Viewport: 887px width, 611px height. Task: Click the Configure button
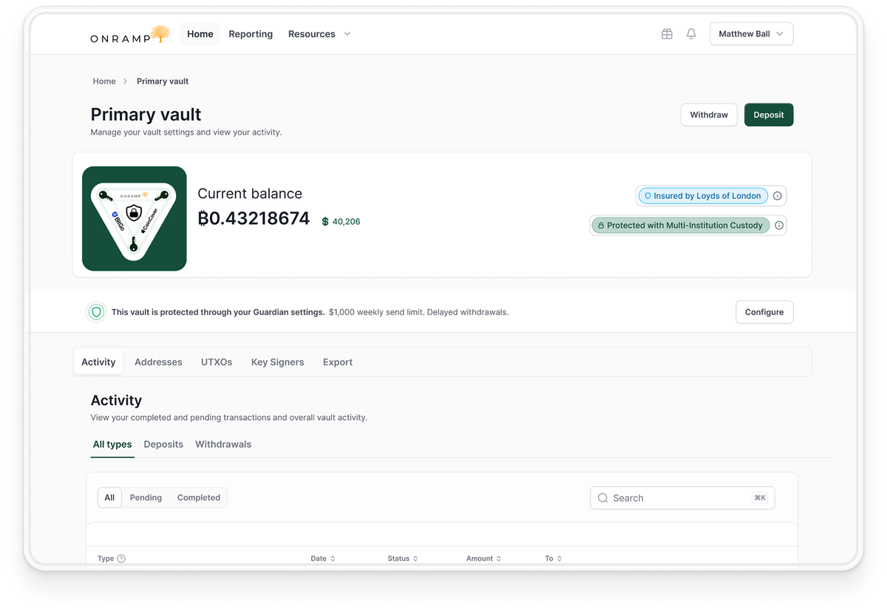764,312
